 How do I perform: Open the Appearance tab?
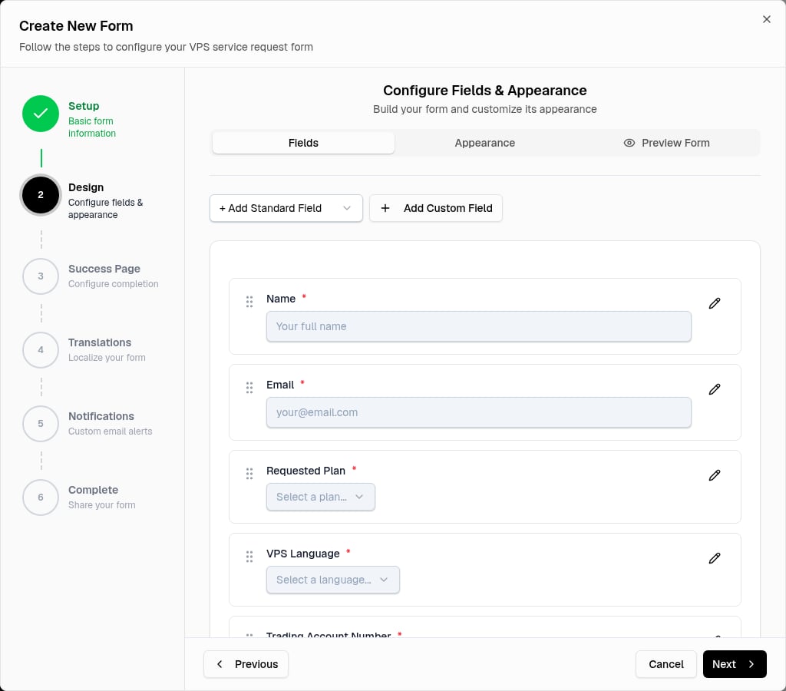[485, 143]
